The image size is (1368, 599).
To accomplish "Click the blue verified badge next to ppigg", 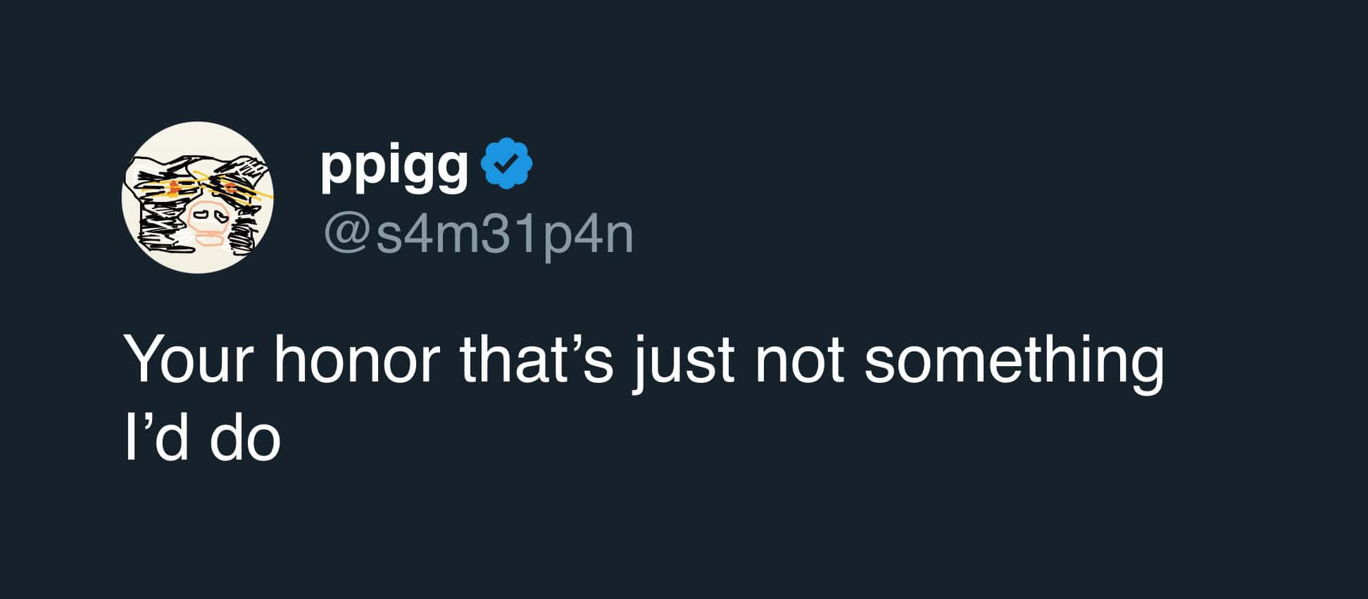I will click(506, 163).
